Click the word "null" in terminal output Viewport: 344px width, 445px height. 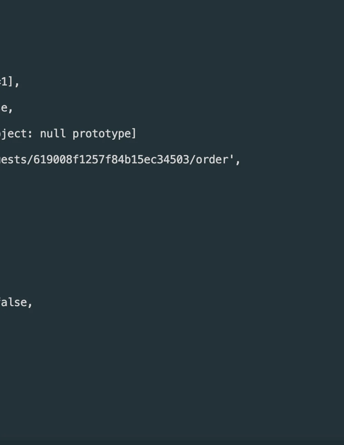point(53,133)
